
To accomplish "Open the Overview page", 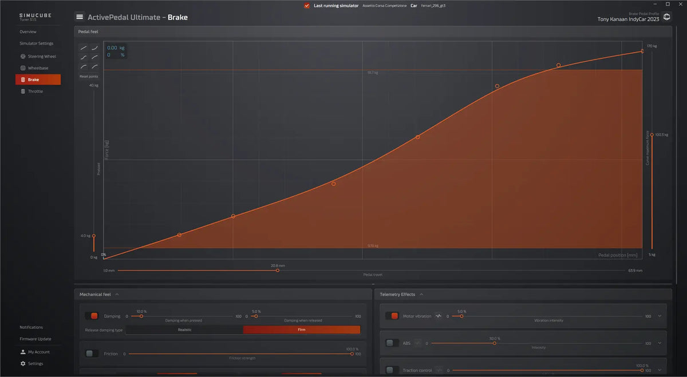I will click(x=28, y=31).
